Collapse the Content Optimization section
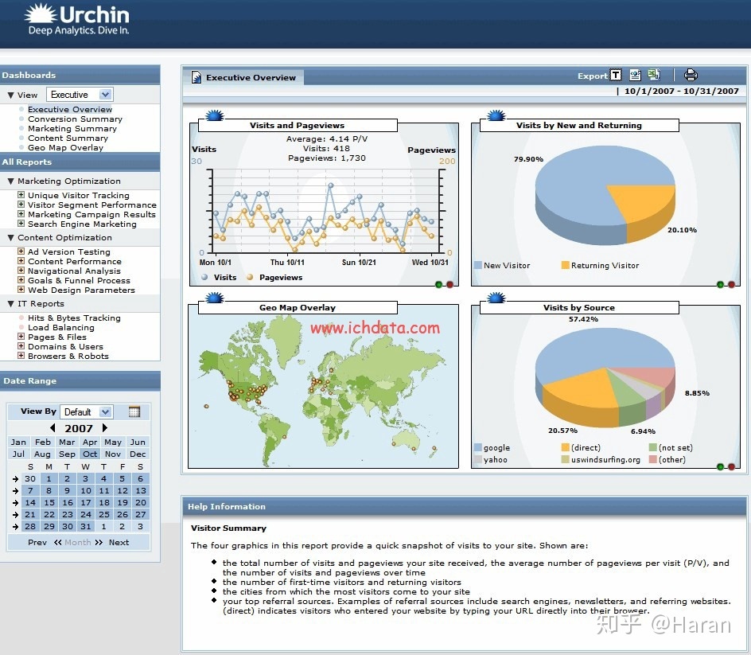The image size is (751, 655). (11, 238)
